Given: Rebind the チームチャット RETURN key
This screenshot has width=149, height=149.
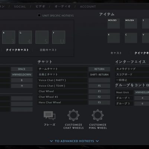Looking at the screenshot, I should coord(99,69).
